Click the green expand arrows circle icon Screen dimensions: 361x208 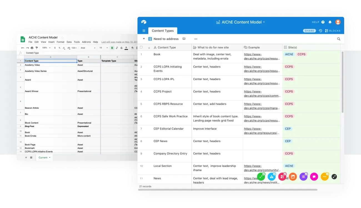(x=261, y=177)
